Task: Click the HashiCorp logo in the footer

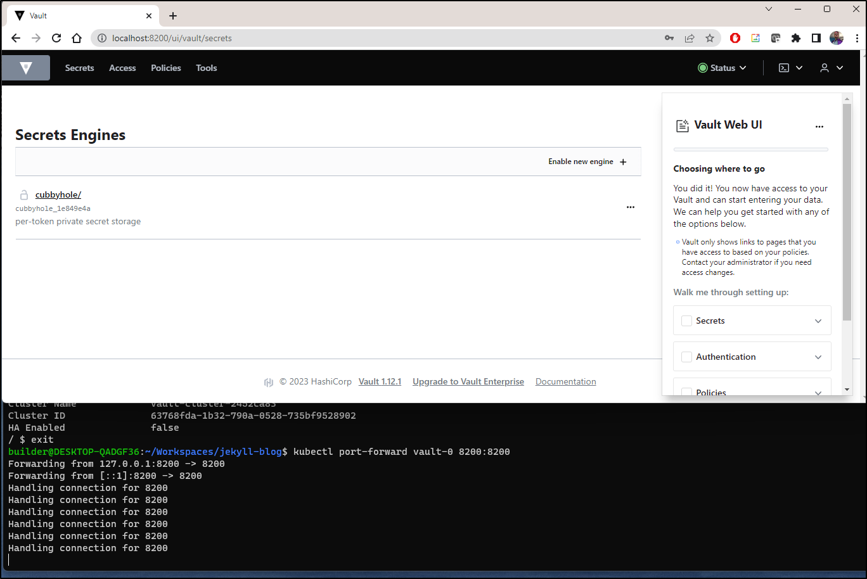Action: click(269, 382)
